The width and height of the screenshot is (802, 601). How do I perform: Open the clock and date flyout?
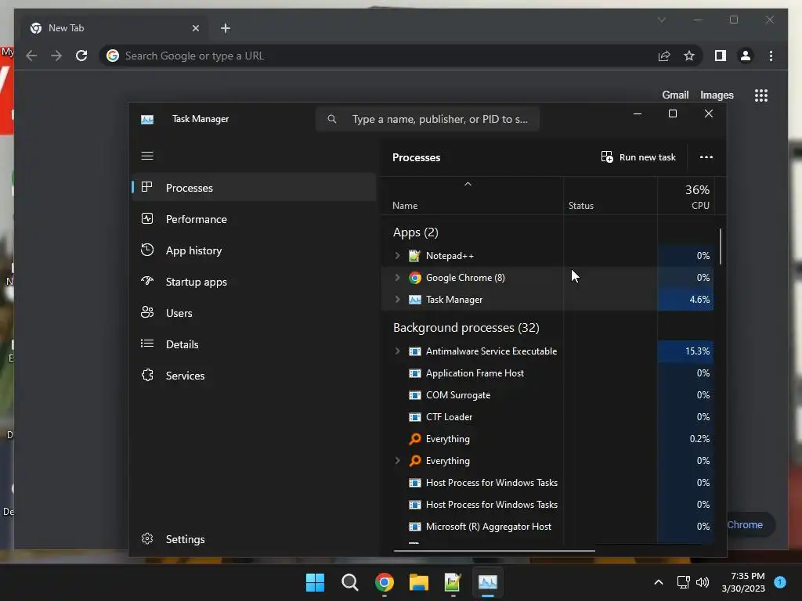click(x=743, y=582)
